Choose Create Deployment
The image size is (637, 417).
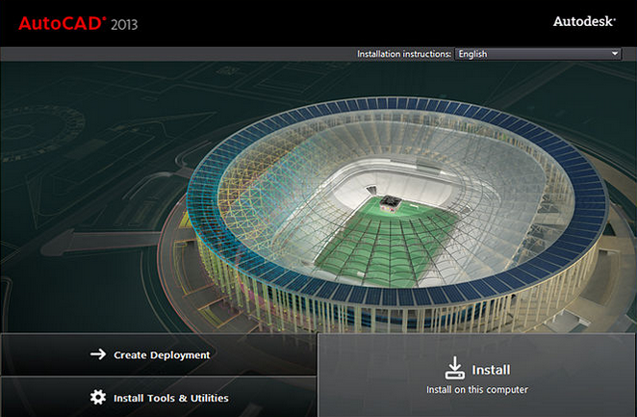pos(159,354)
